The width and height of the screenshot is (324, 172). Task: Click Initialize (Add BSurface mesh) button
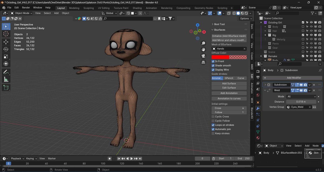(229, 36)
